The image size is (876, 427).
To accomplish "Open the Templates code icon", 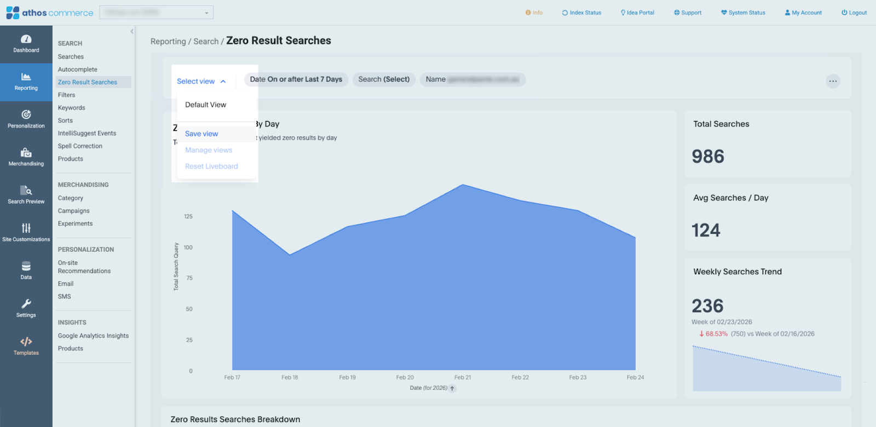I will click(26, 346).
